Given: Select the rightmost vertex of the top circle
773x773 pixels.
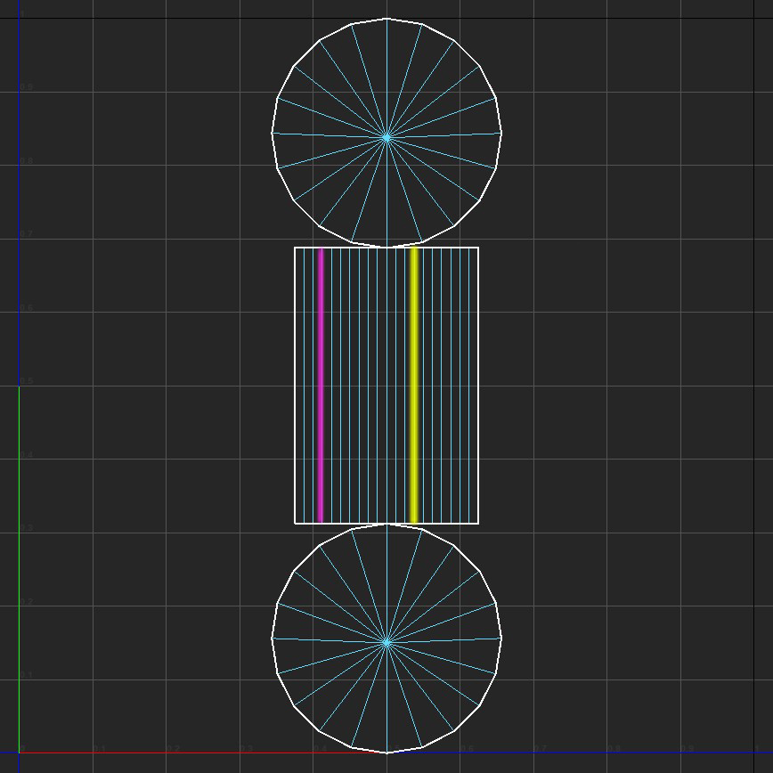Looking at the screenshot, I should pos(501,133).
